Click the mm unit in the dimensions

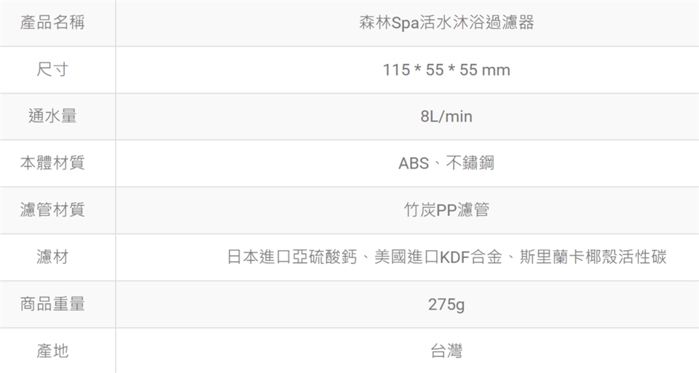pos(495,71)
